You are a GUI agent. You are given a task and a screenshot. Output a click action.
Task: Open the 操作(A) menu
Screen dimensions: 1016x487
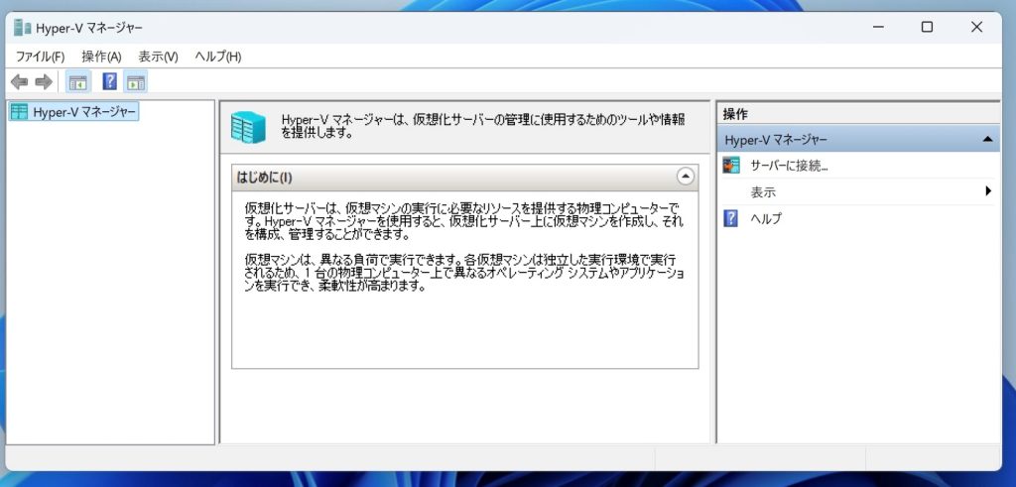point(102,57)
